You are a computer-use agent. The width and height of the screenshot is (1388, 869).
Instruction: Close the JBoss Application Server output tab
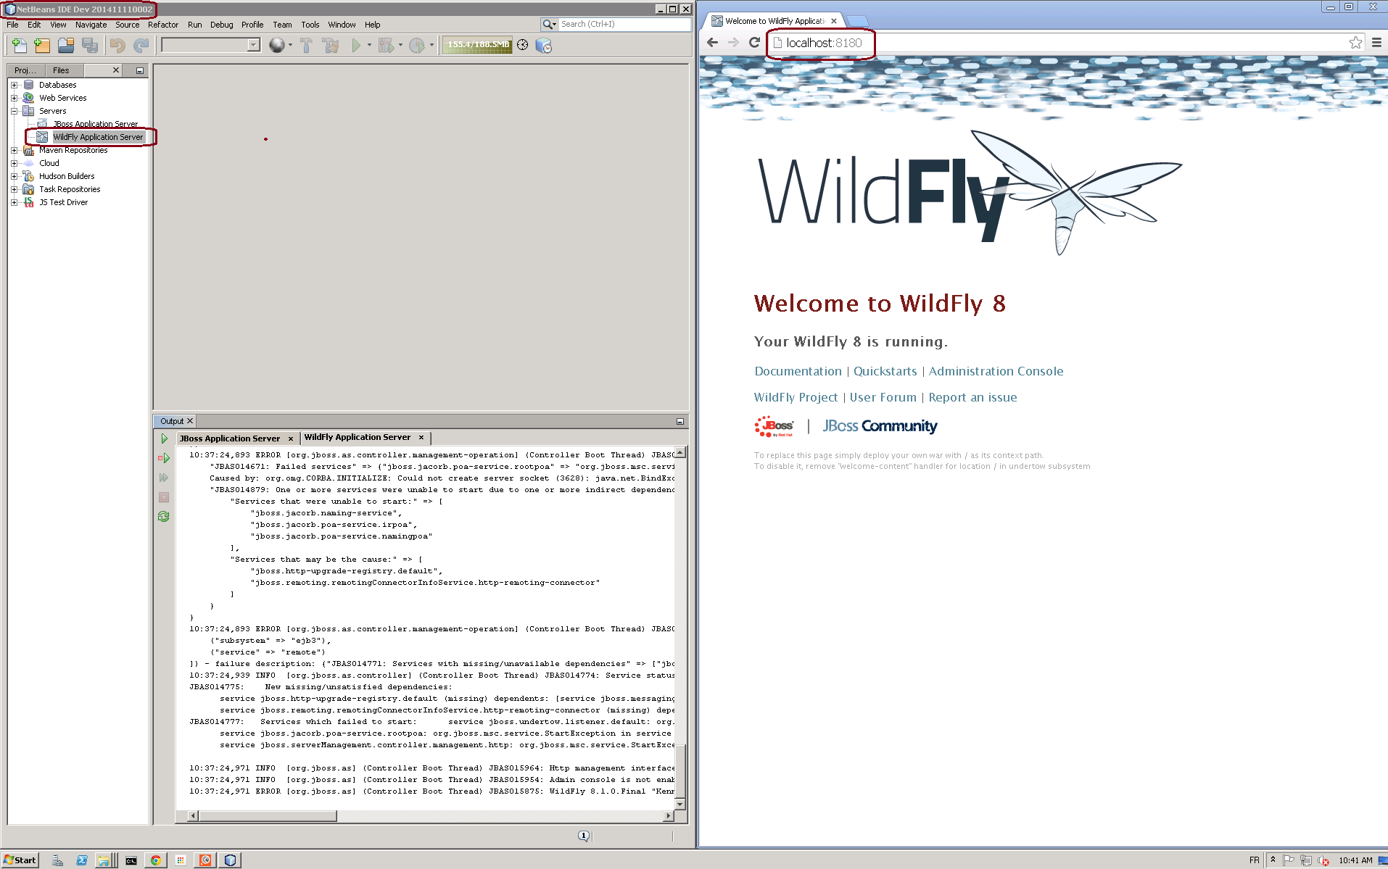pyautogui.click(x=291, y=438)
